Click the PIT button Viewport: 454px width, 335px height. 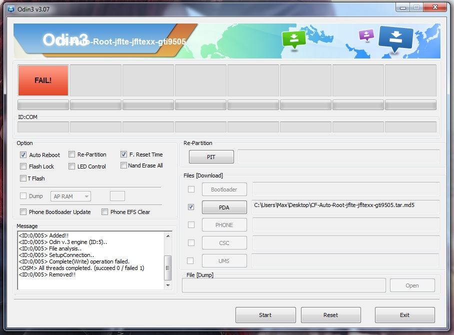[211, 156]
